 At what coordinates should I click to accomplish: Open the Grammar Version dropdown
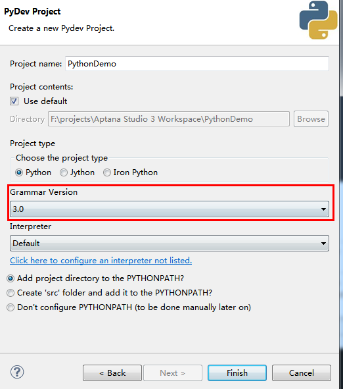click(x=170, y=209)
